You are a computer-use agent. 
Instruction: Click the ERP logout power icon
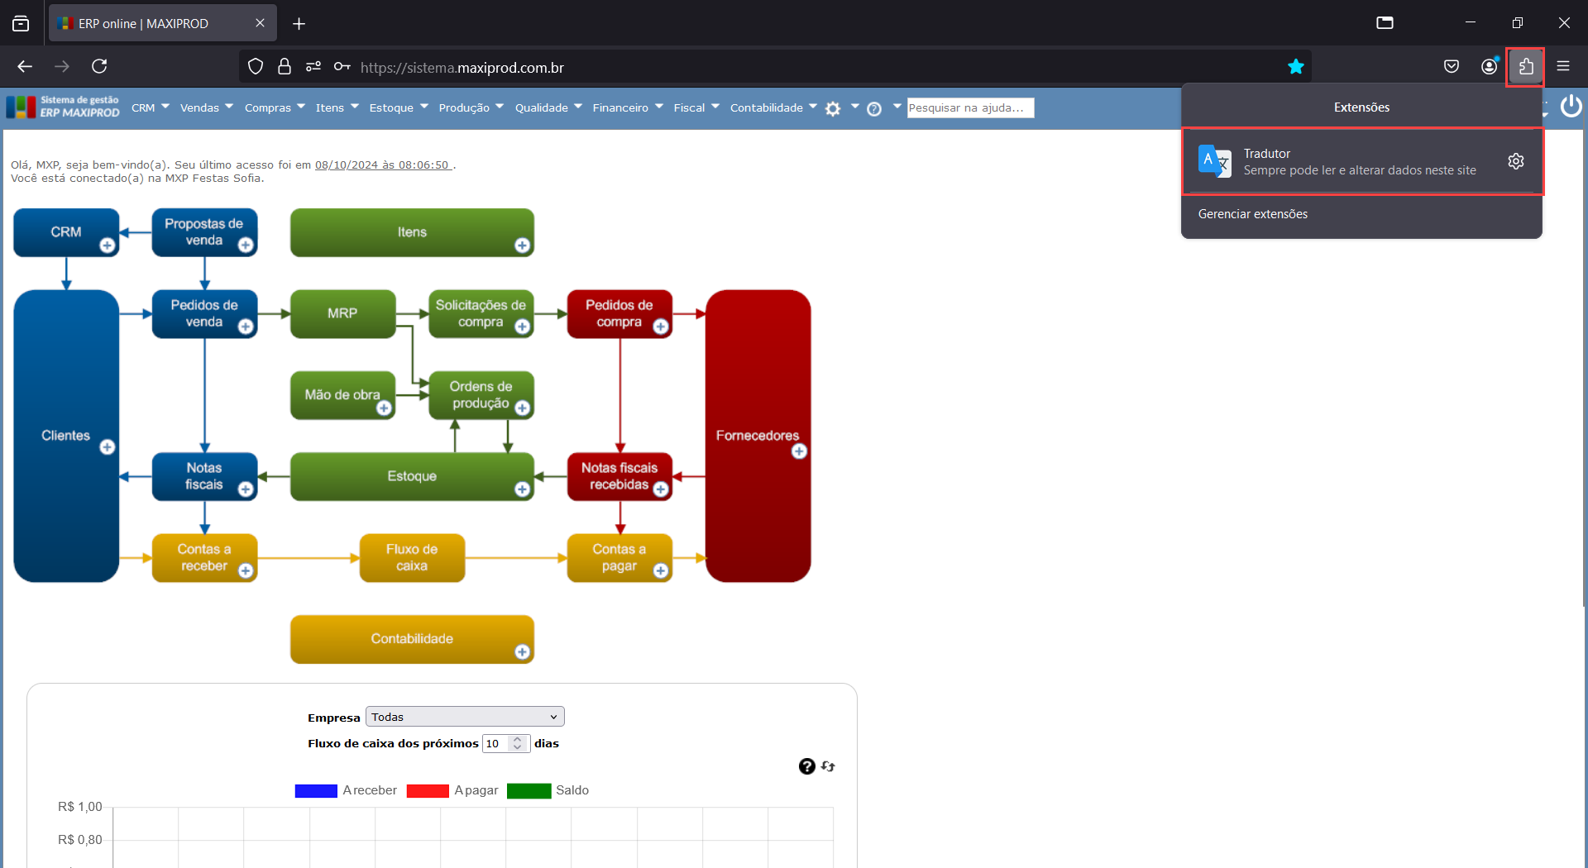pyautogui.click(x=1571, y=107)
